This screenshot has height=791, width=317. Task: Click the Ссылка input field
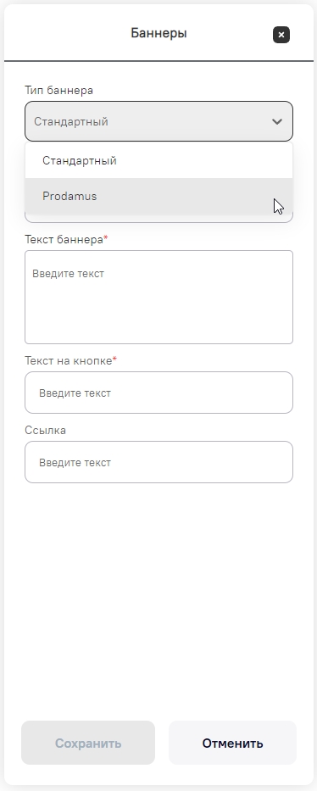(x=158, y=462)
